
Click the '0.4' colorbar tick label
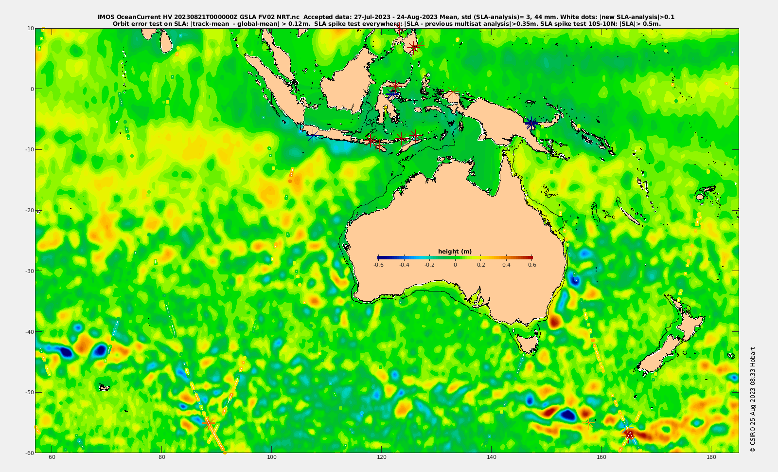click(507, 265)
